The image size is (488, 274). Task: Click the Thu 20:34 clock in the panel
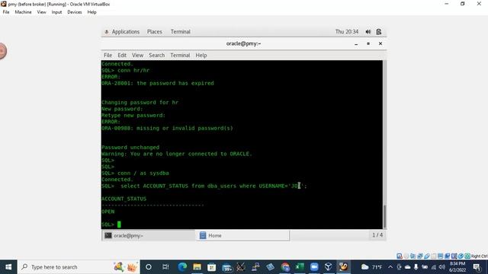click(347, 32)
